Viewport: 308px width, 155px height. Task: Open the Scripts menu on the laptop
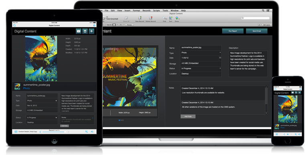click(x=156, y=10)
